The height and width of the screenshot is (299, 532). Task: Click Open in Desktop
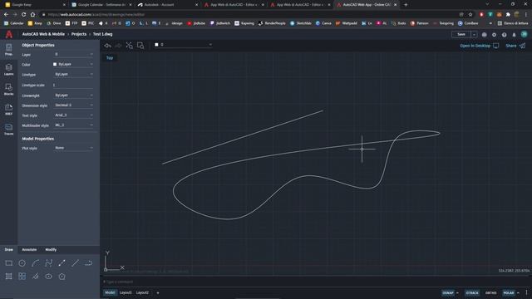coord(480,46)
